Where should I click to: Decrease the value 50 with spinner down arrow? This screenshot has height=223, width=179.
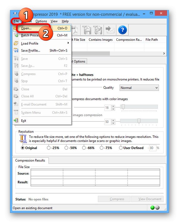pos(113,123)
